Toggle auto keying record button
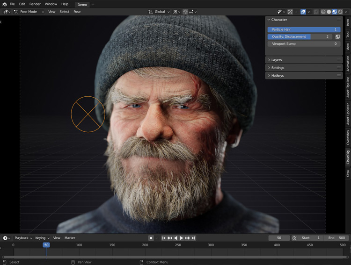This screenshot has height=265, width=351. pos(151,238)
